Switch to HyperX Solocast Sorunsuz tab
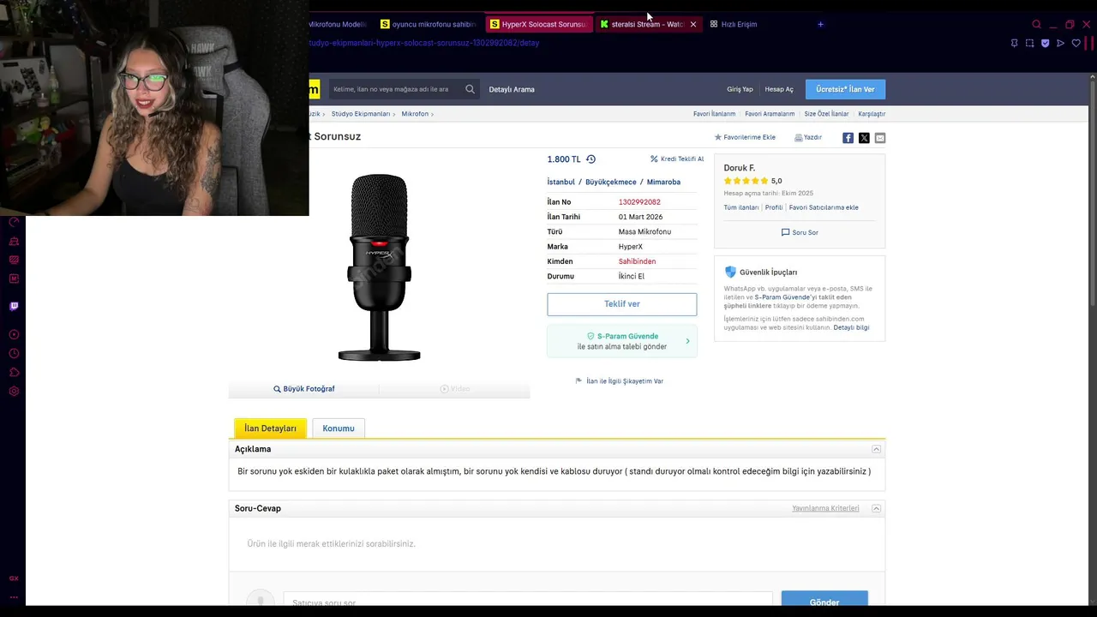The height and width of the screenshot is (617, 1097). tap(538, 24)
